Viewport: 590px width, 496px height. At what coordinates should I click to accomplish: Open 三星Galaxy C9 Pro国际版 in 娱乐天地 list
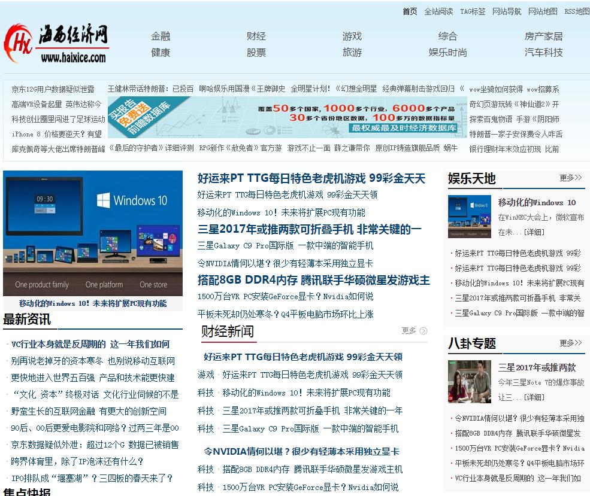tap(520, 313)
